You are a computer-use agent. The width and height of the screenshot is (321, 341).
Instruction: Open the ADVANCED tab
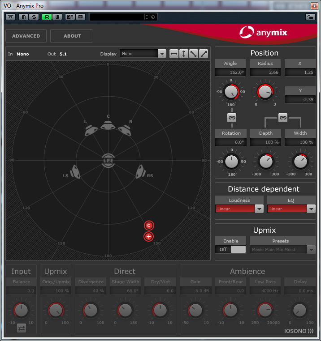(x=26, y=36)
